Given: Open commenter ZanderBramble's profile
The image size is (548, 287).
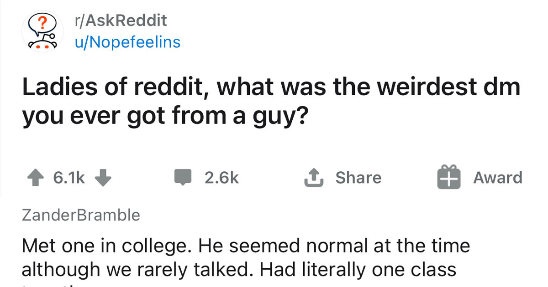Looking at the screenshot, I should 81,215.
